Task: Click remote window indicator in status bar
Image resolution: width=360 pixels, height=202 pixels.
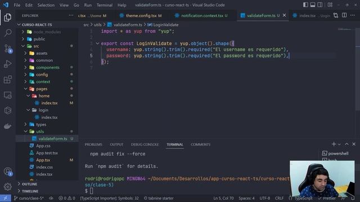Action: coord(6,198)
